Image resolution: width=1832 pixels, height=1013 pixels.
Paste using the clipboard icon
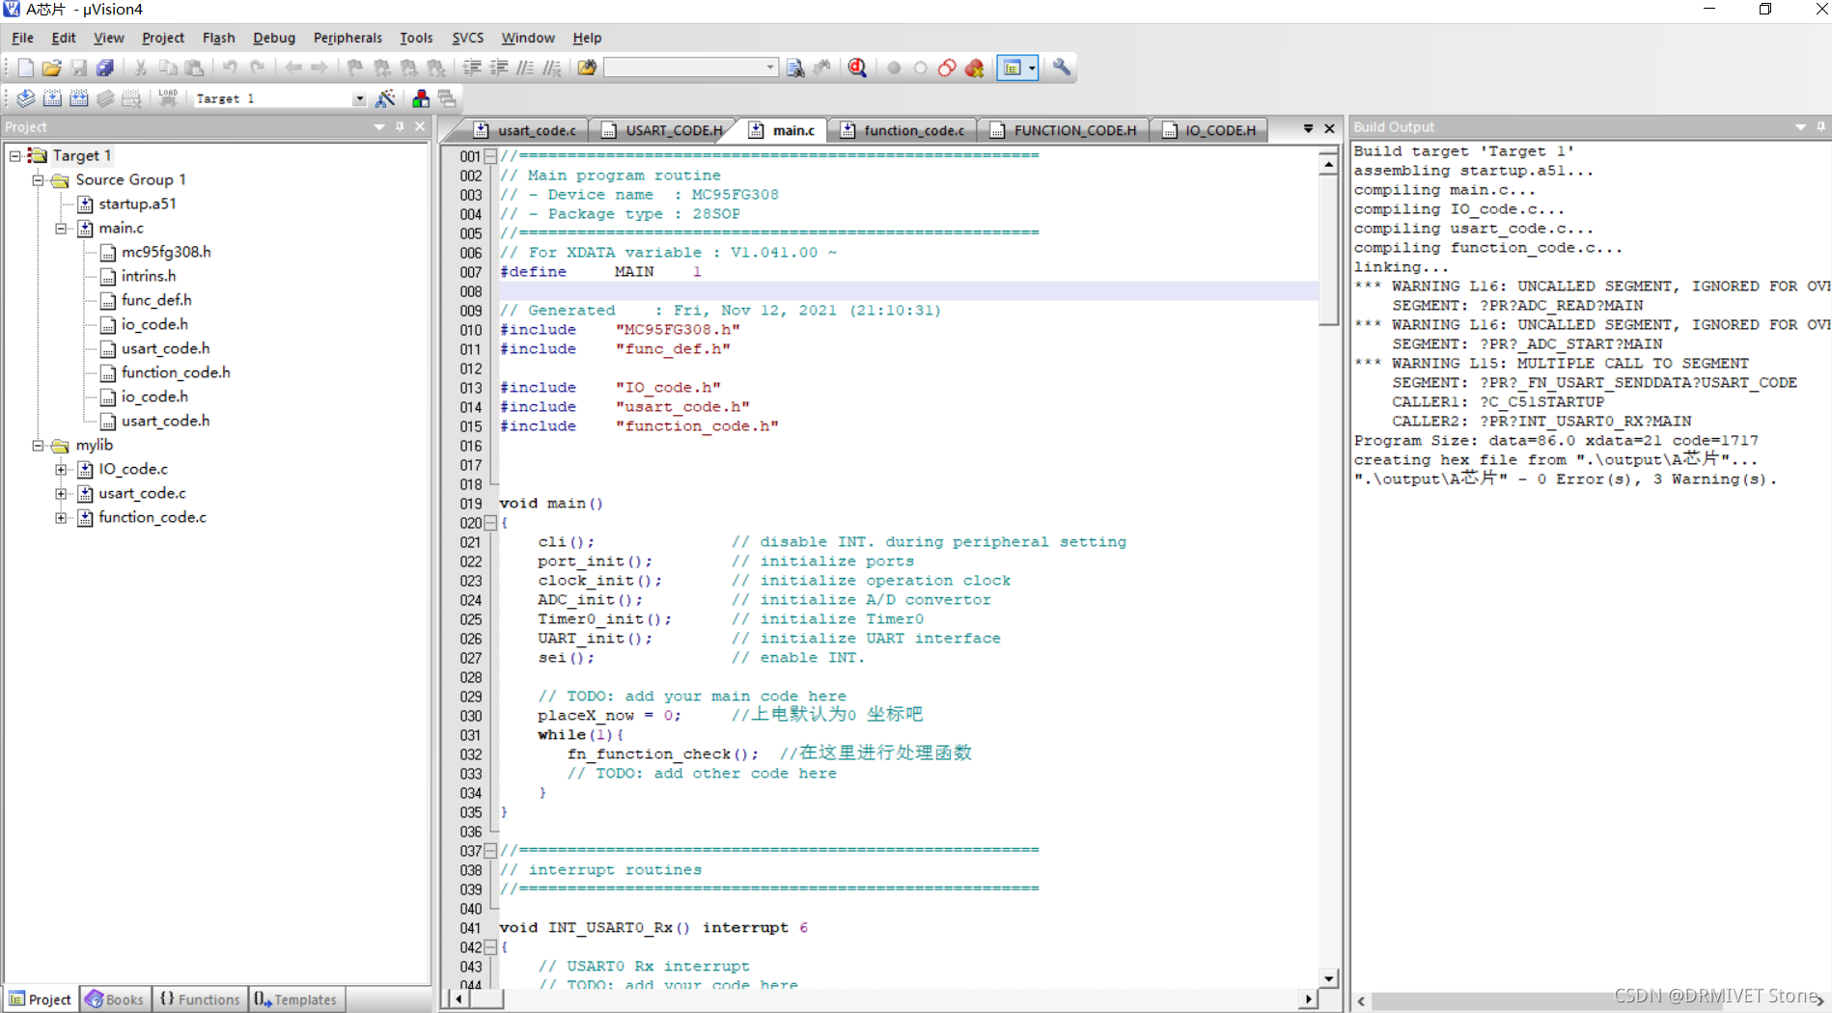[x=195, y=68]
